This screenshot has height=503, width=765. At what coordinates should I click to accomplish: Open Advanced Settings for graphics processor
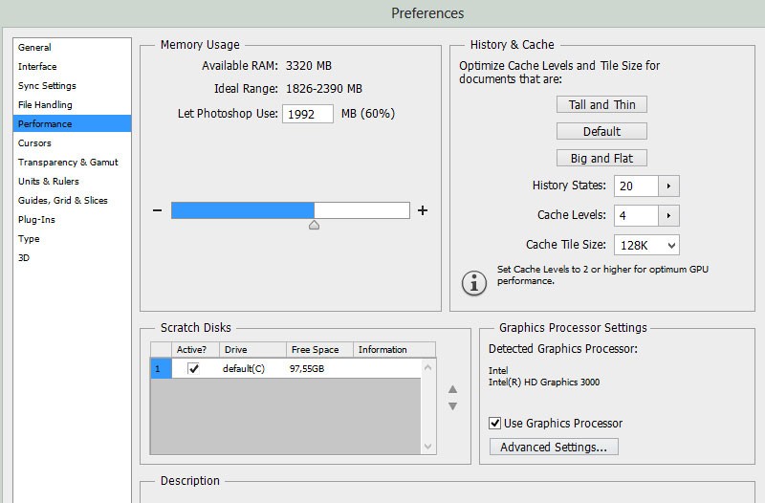[554, 447]
